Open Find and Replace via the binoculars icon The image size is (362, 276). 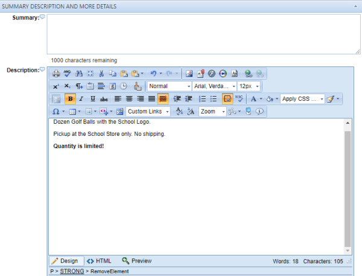point(78,74)
